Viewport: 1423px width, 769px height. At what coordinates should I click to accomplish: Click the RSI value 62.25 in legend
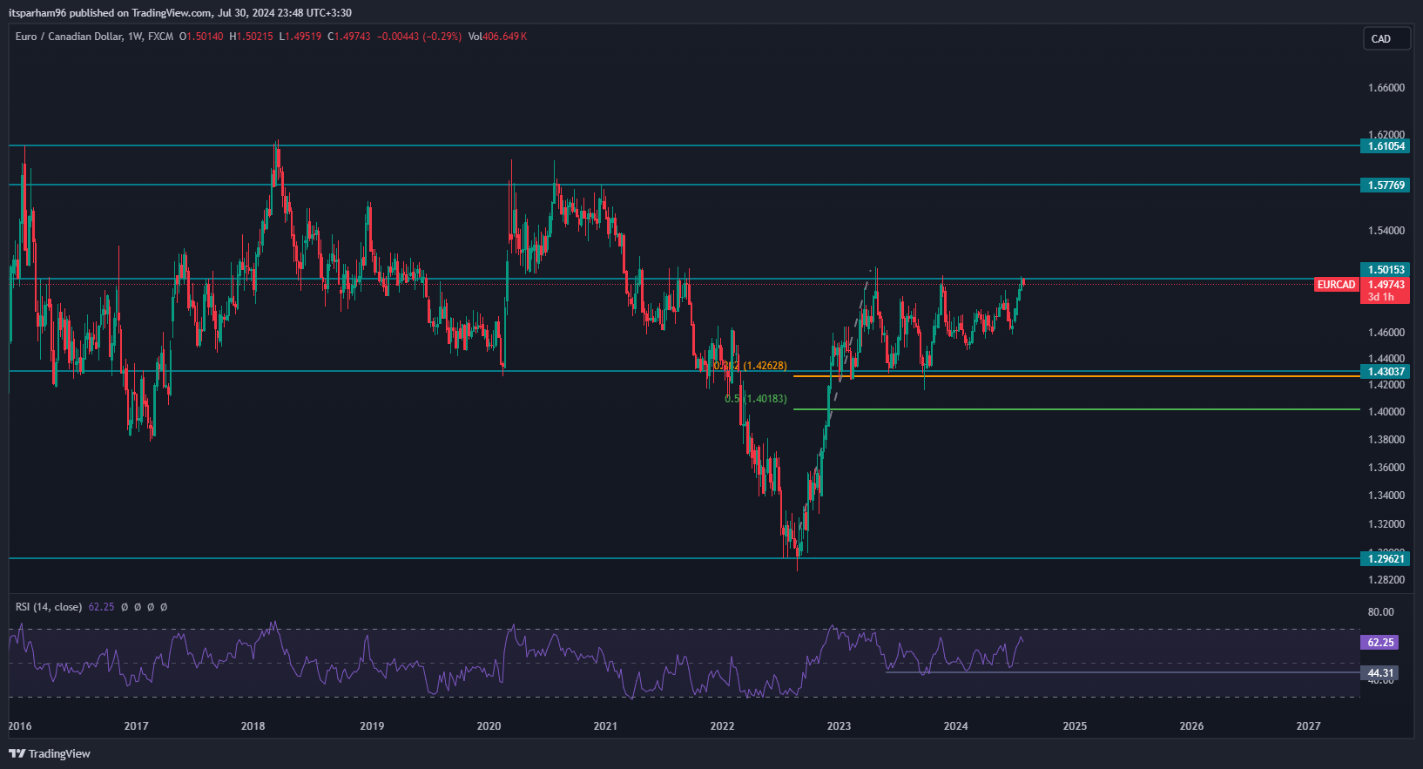(x=101, y=607)
